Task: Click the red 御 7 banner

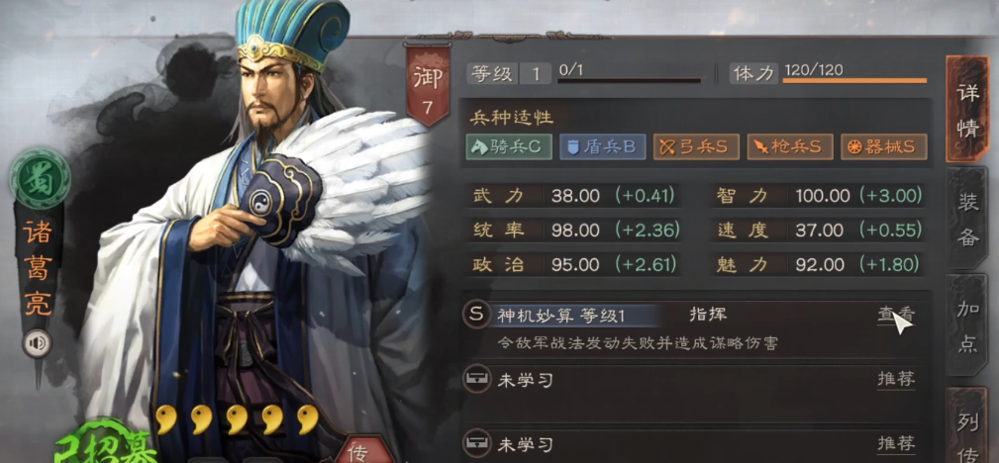Action: click(x=428, y=84)
